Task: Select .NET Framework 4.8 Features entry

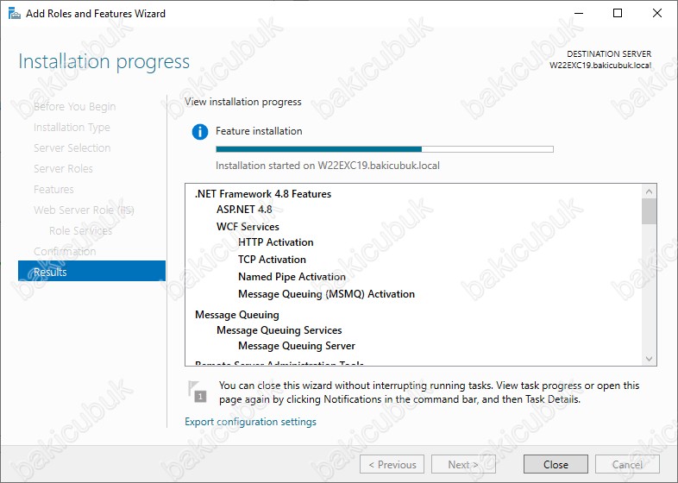Action: pyautogui.click(x=262, y=194)
